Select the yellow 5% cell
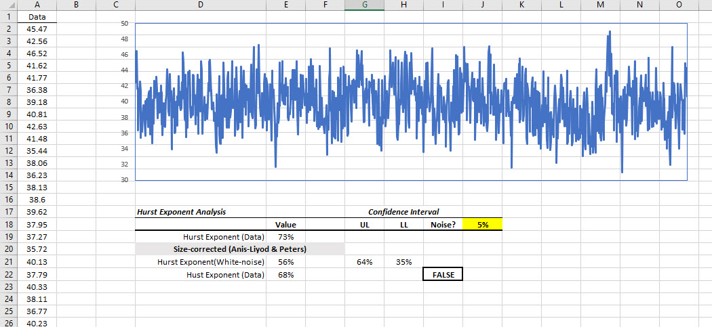The width and height of the screenshot is (712, 327). [x=483, y=225]
